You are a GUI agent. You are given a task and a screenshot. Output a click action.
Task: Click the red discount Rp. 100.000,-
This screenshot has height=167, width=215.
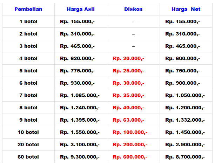(x=130, y=132)
